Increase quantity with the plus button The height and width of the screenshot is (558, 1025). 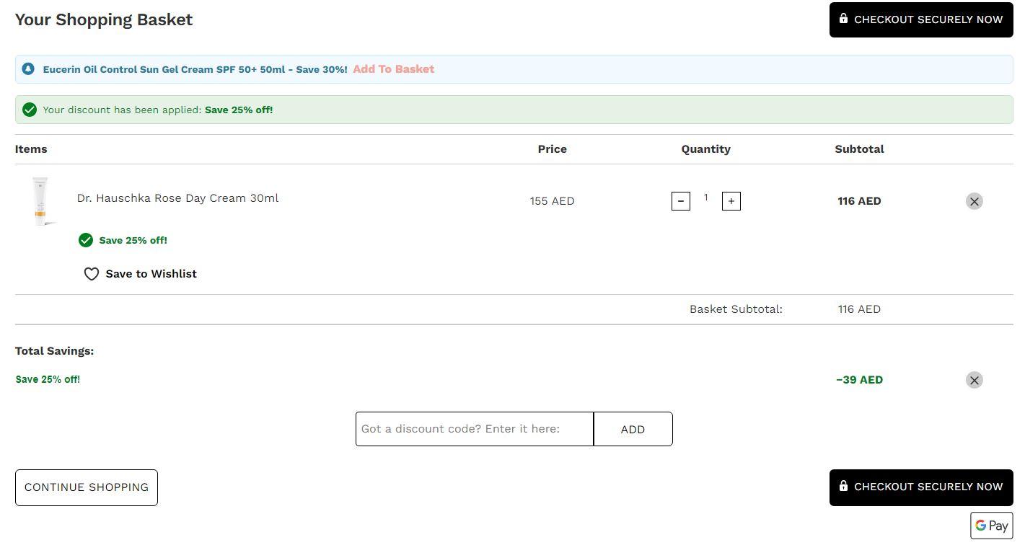731,201
